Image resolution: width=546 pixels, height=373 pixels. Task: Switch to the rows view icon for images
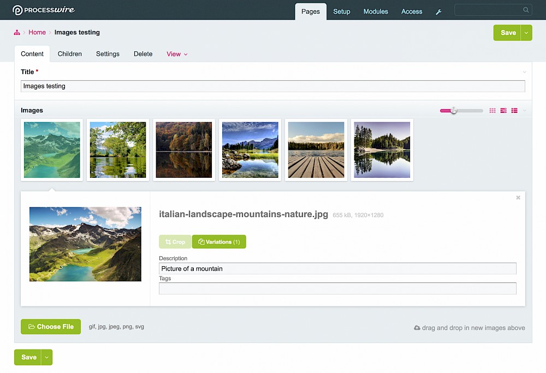[x=503, y=110]
